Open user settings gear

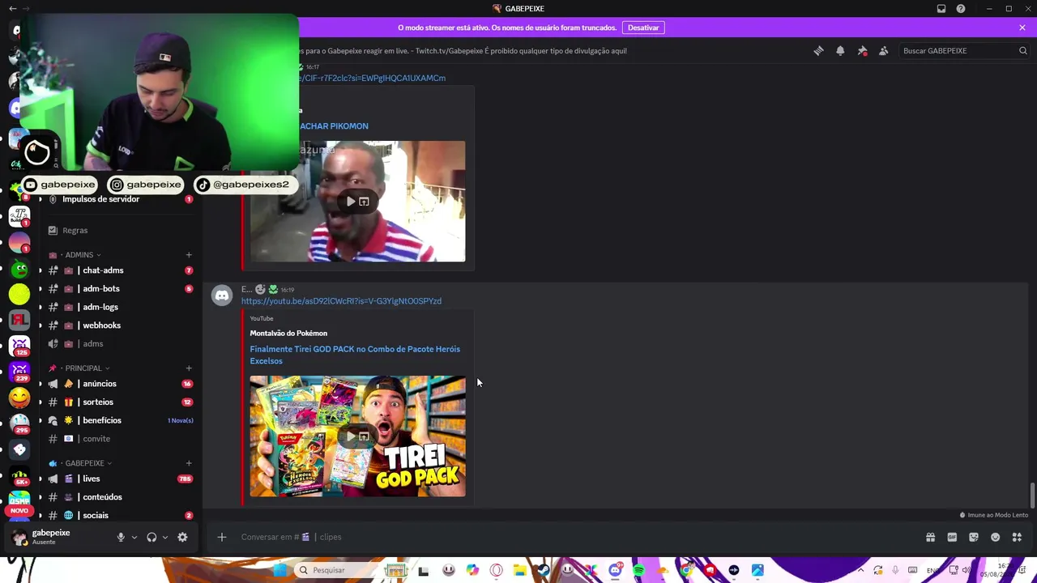[x=182, y=537]
